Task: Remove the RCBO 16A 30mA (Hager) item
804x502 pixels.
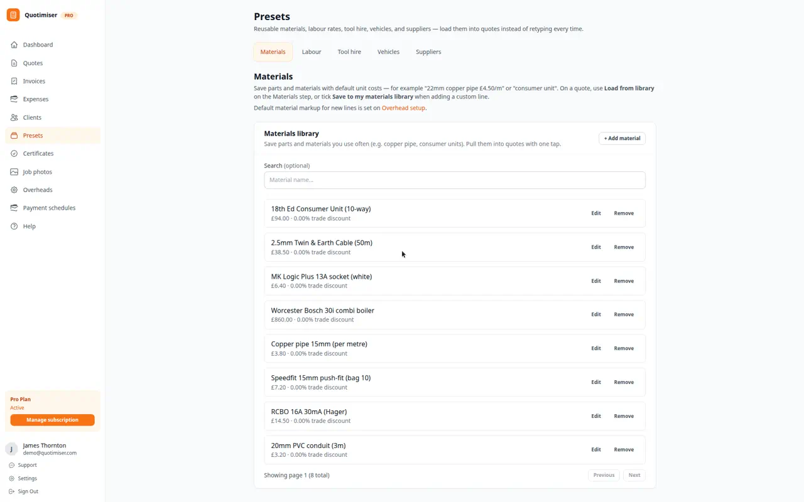Action: click(624, 416)
